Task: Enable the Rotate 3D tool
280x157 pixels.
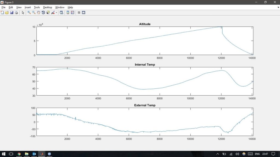Action: click(43, 13)
